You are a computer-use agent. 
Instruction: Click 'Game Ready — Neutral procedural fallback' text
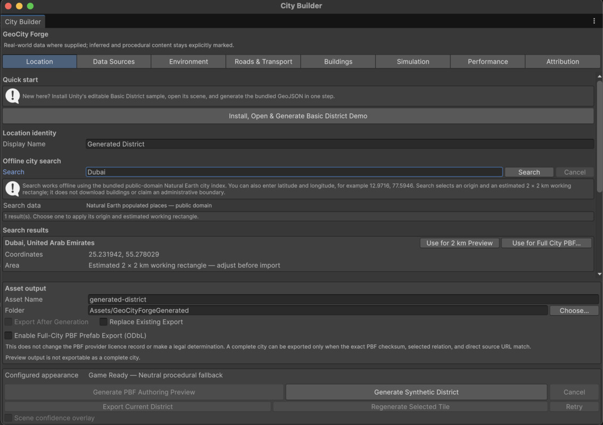pos(155,375)
